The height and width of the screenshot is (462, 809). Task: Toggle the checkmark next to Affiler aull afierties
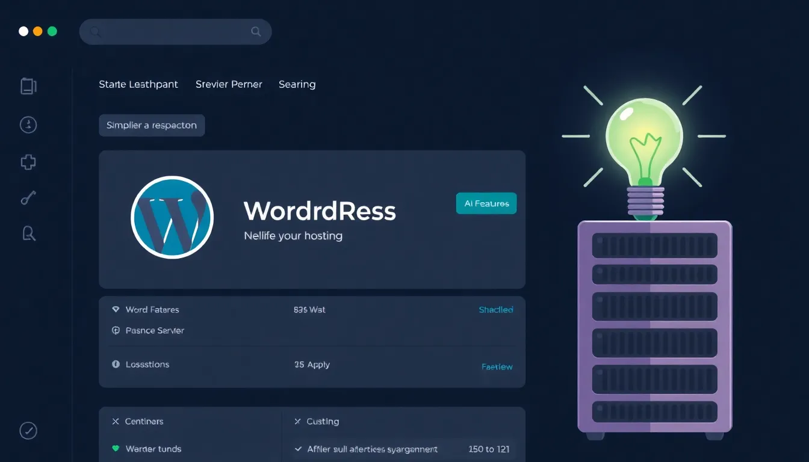pos(297,449)
